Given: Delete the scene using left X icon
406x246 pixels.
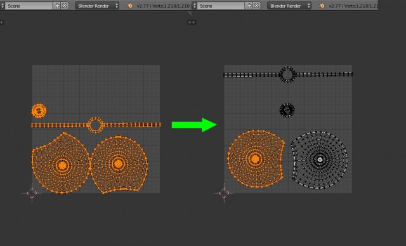Looking at the screenshot, I should click(x=65, y=6).
